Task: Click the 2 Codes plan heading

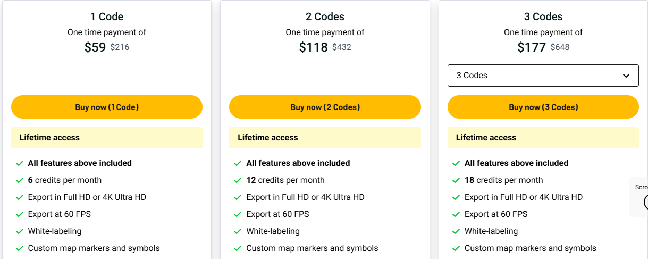Action: 325,16
